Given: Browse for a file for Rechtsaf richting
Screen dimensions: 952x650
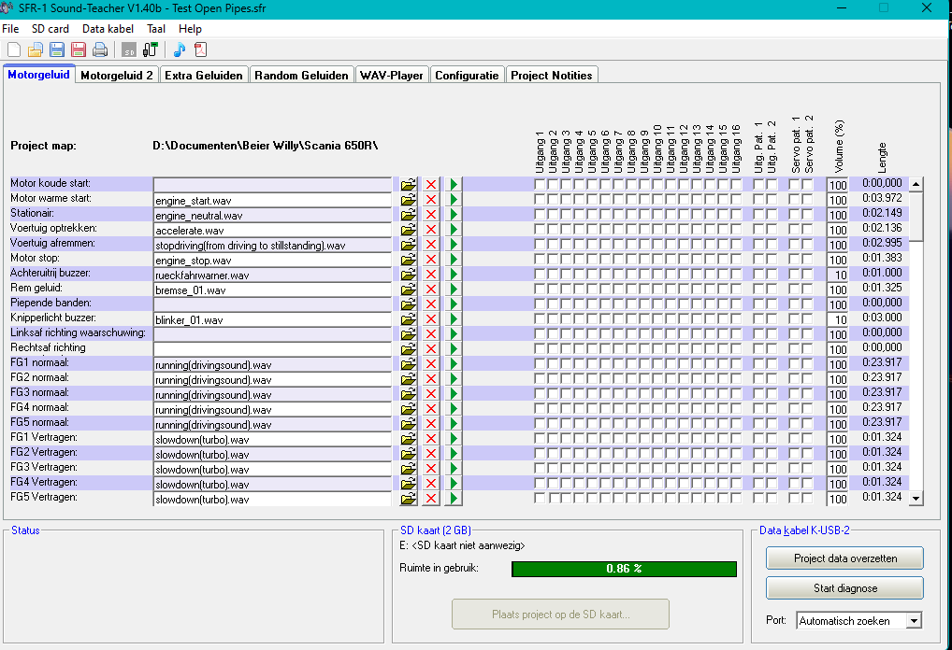Looking at the screenshot, I should (x=409, y=348).
